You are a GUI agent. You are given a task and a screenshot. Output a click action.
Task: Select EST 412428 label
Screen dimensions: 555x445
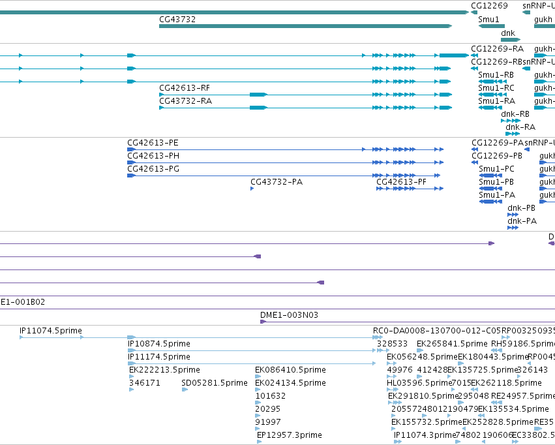(432, 371)
